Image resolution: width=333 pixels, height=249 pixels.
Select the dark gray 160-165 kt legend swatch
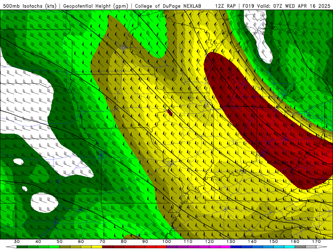tap(300, 247)
